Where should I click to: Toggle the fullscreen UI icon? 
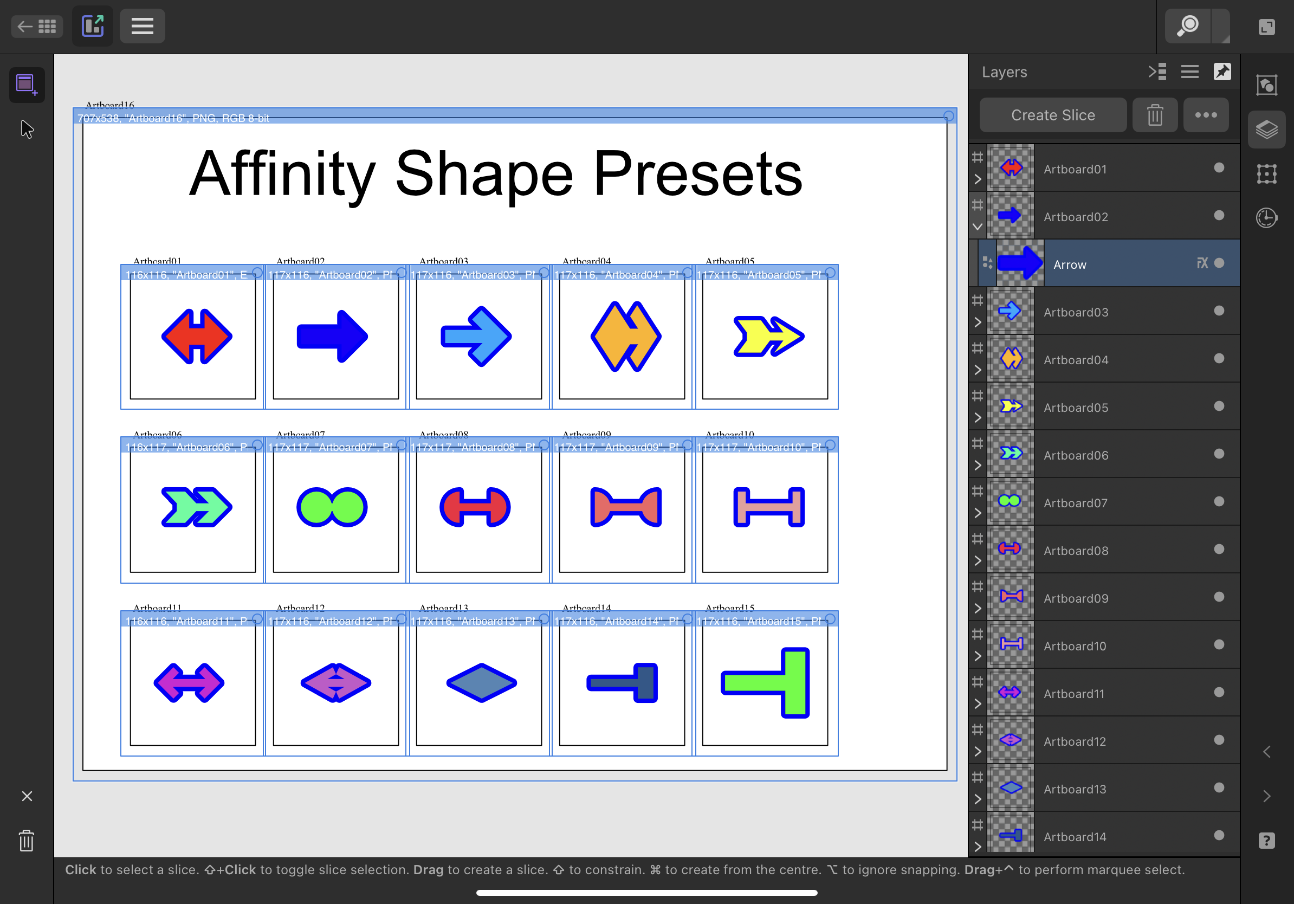(x=1266, y=27)
